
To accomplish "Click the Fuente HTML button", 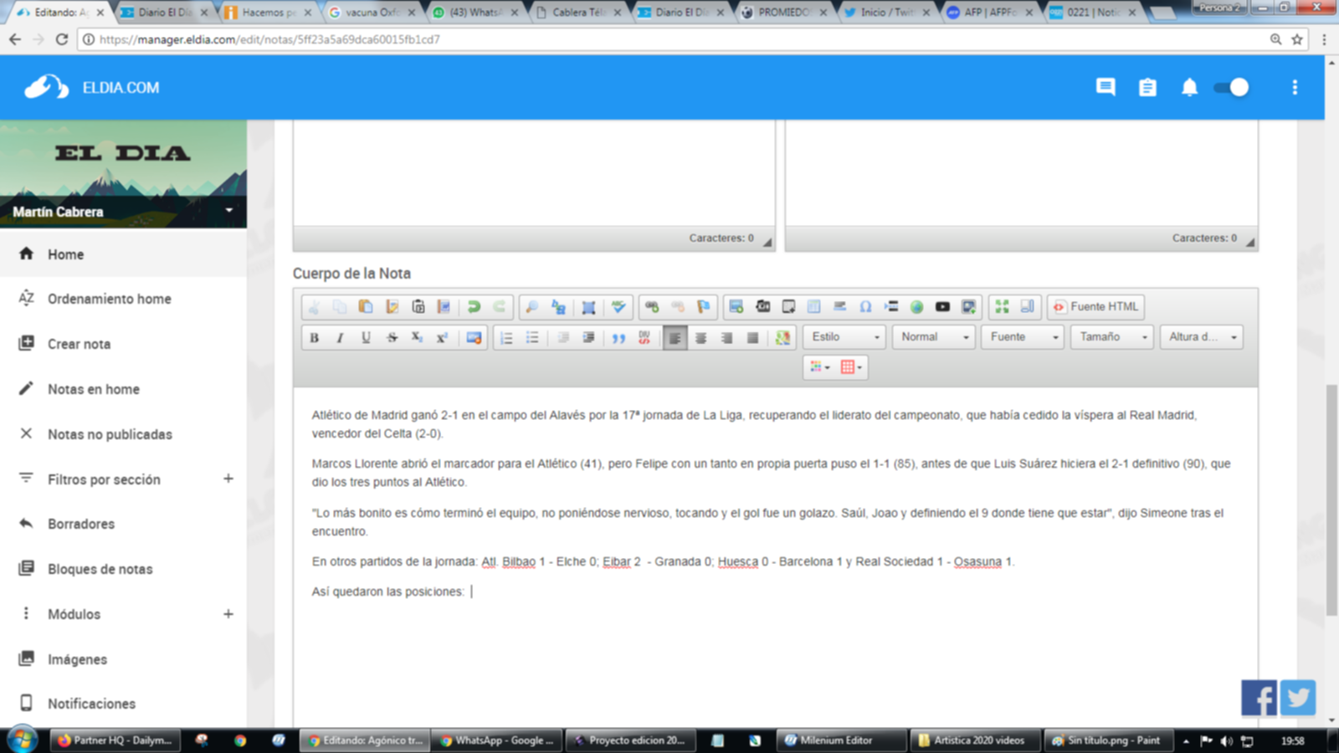I will (x=1095, y=307).
